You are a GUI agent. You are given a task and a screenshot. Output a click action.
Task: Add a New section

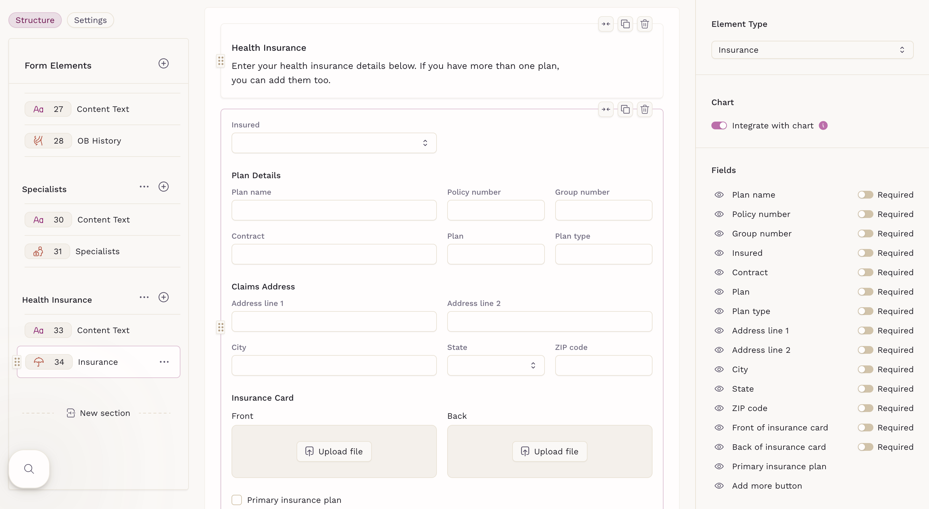click(x=98, y=413)
